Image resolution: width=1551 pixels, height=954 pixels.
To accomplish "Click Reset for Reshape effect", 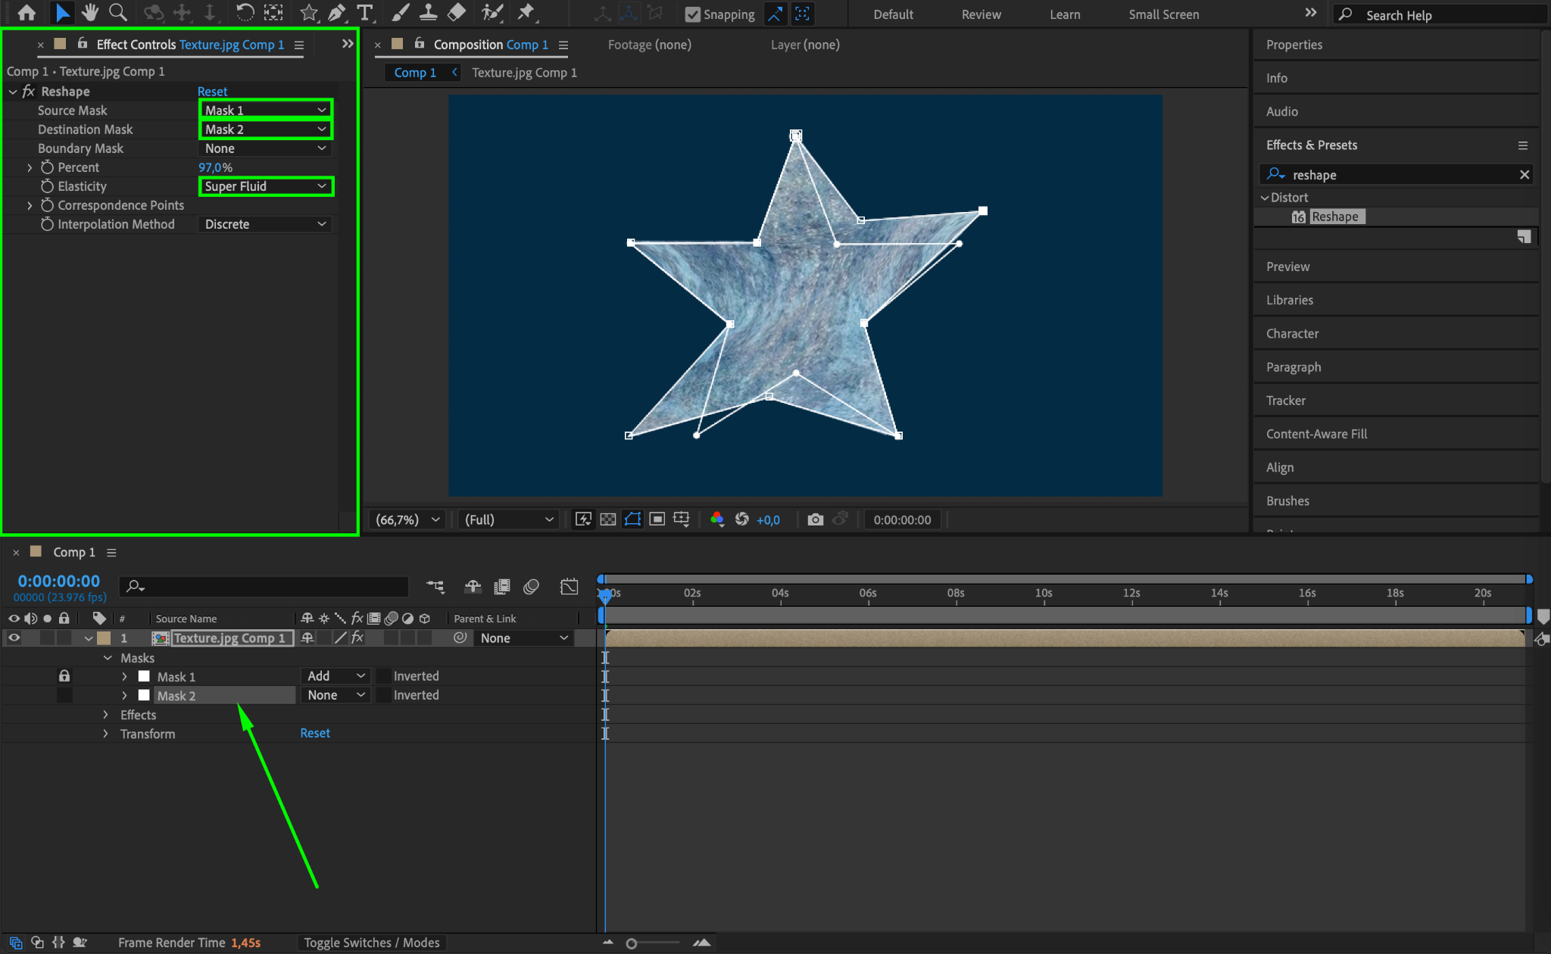I will pos(212,92).
